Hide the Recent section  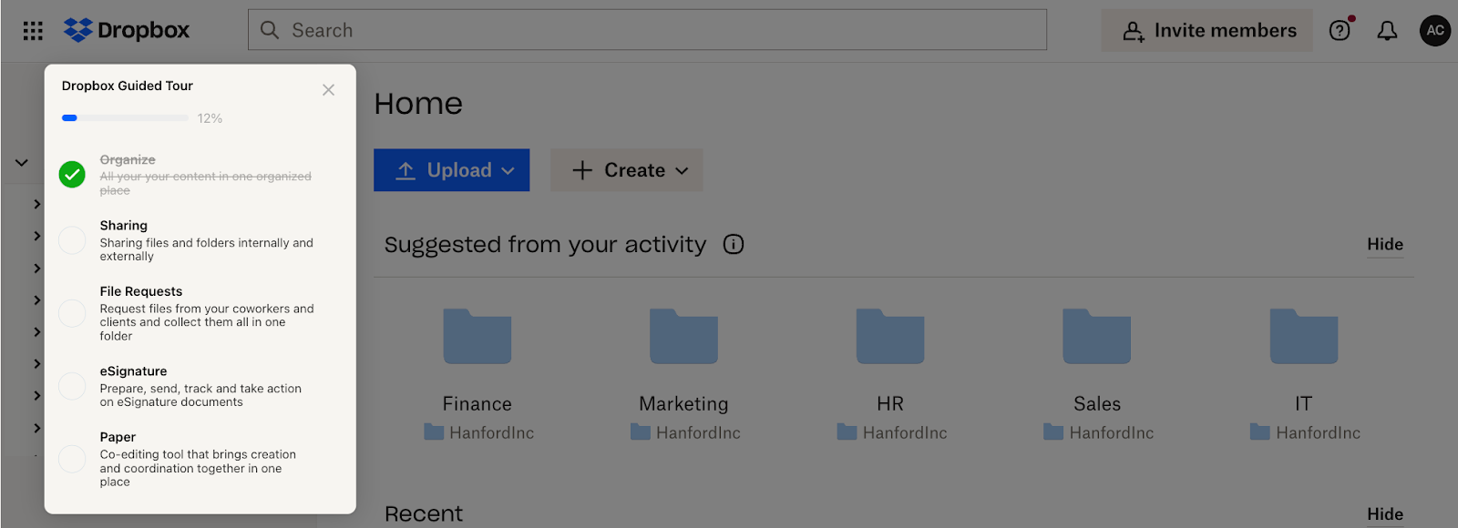tap(1385, 514)
